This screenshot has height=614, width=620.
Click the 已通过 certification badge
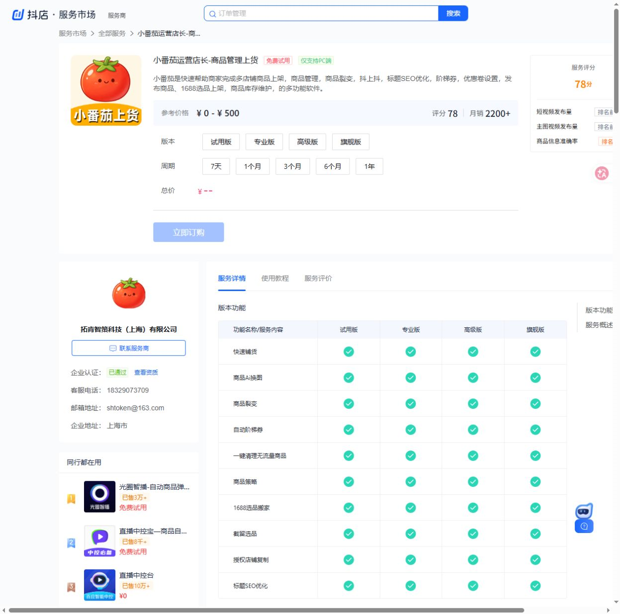pyautogui.click(x=118, y=372)
